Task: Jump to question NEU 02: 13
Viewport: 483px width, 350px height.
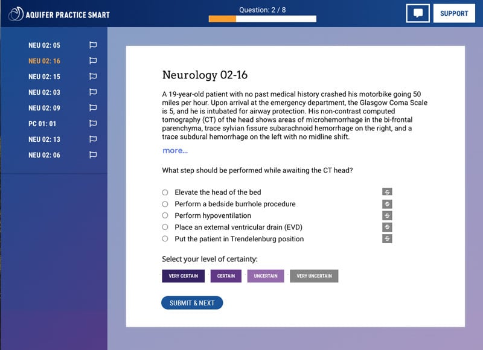Action: [x=44, y=139]
